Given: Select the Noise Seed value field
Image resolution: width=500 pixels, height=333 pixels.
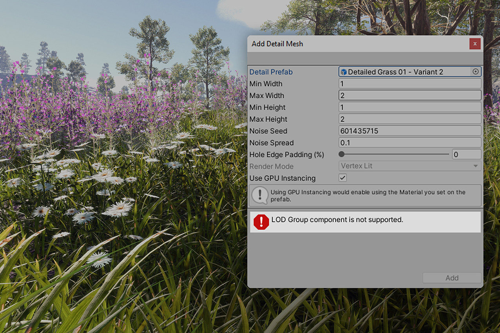Looking at the screenshot, I should pyautogui.click(x=409, y=131).
